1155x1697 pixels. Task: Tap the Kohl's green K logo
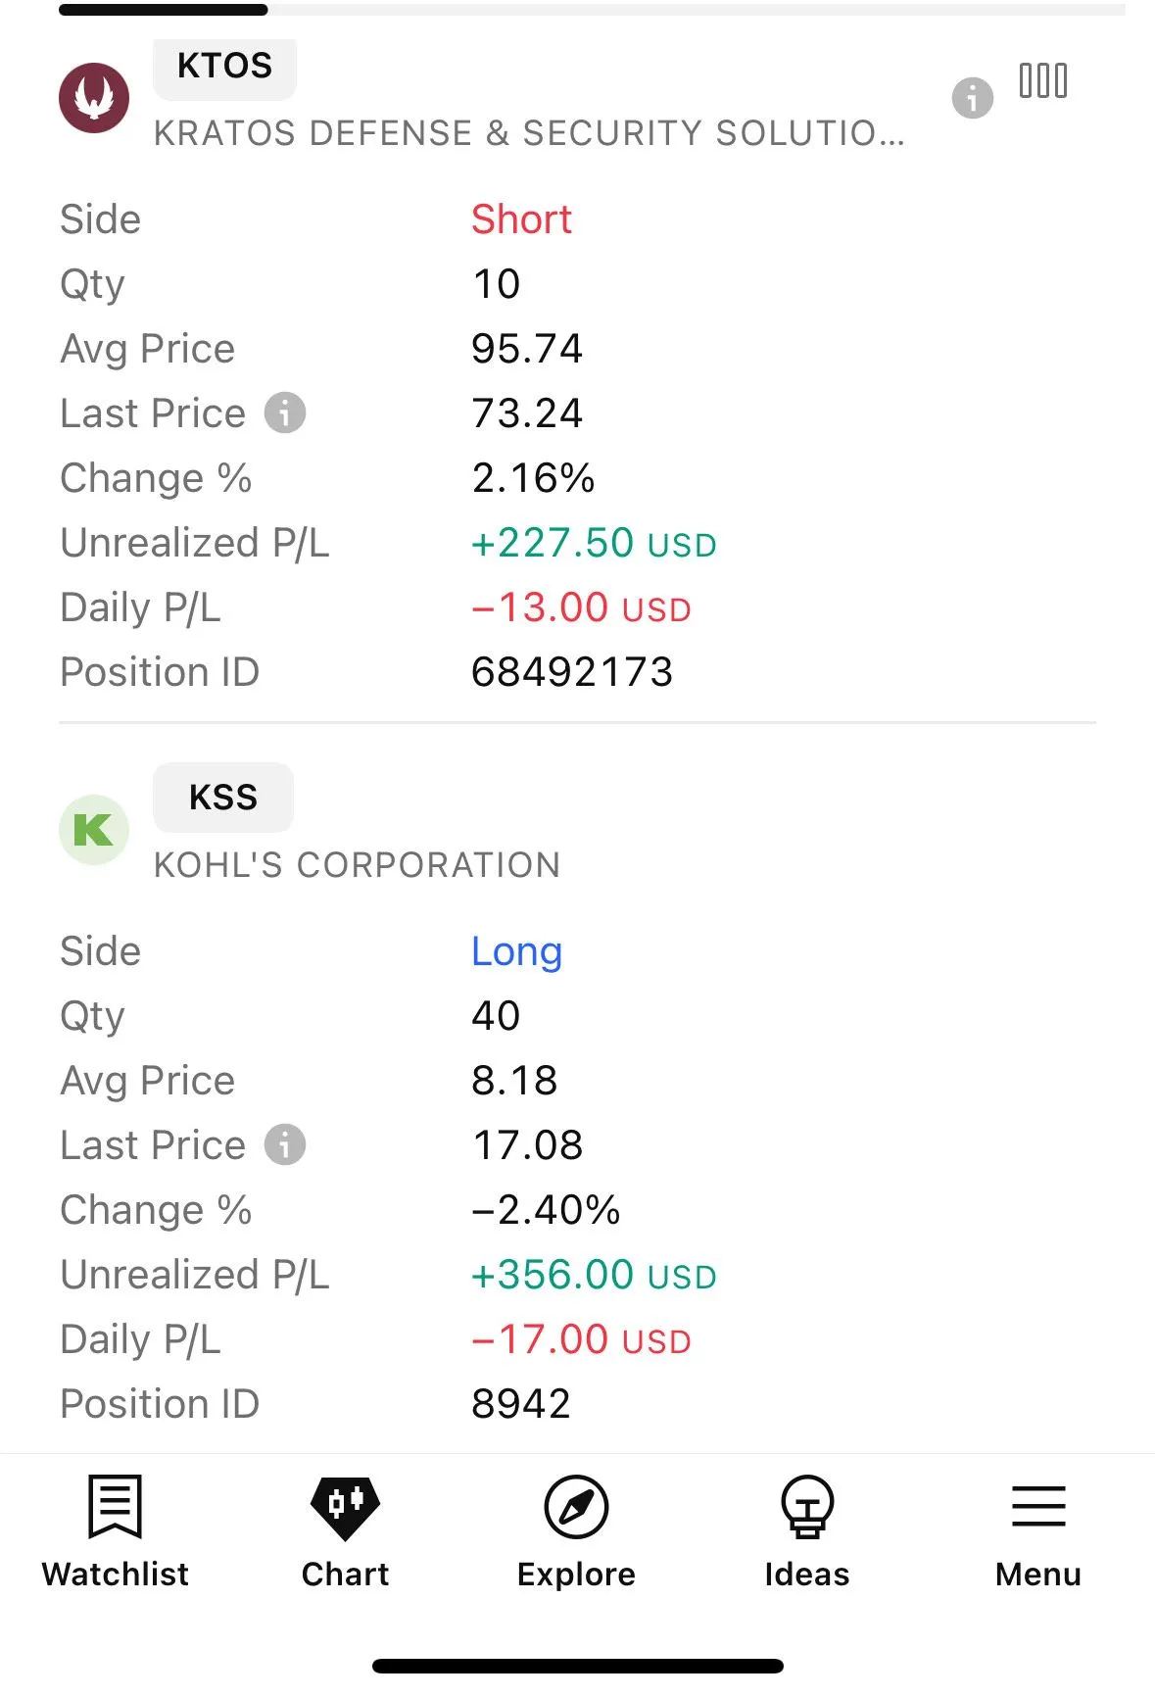pos(94,830)
